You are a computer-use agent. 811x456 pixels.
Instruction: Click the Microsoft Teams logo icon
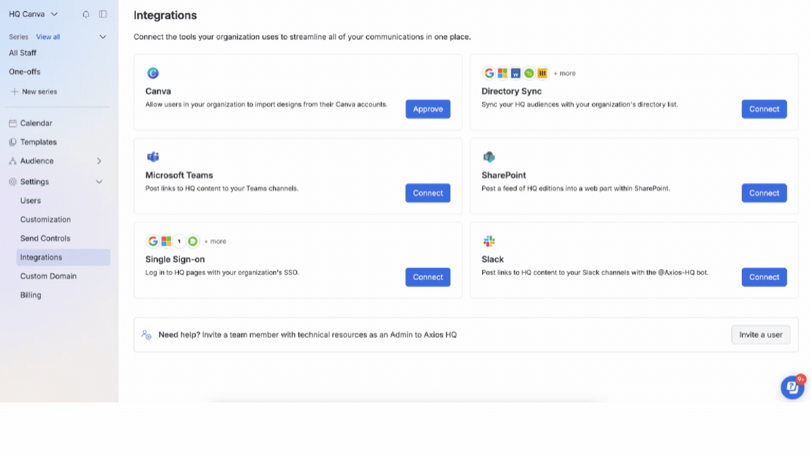pyautogui.click(x=153, y=157)
